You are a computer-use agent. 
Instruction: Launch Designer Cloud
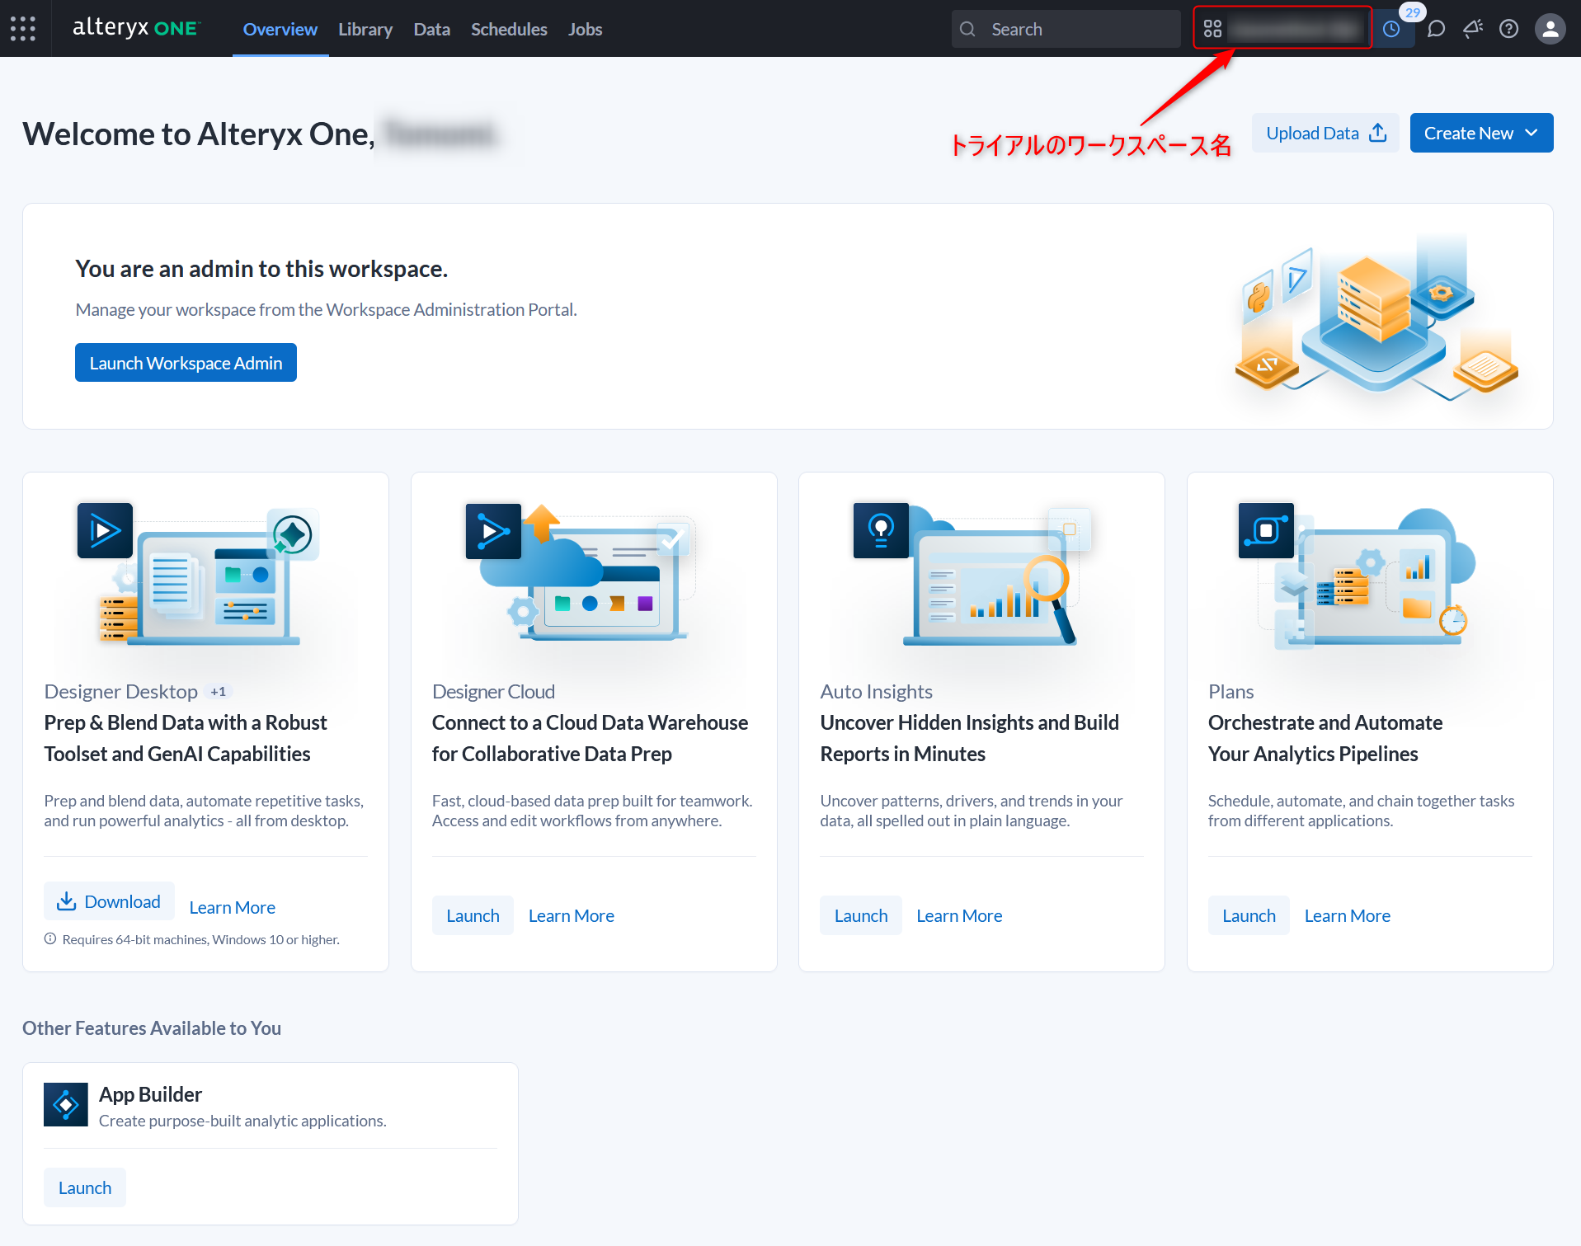tap(473, 915)
